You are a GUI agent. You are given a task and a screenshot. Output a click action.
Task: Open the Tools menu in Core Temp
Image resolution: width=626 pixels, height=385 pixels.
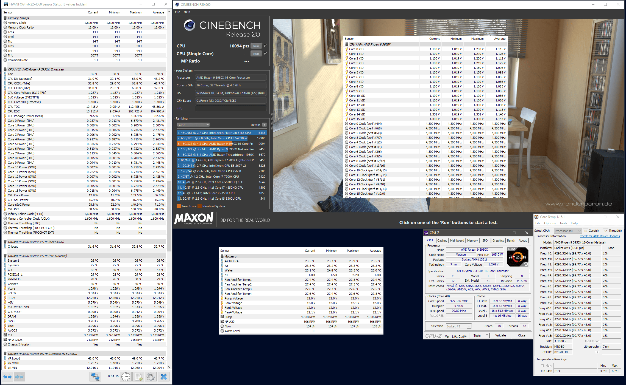[563, 223]
